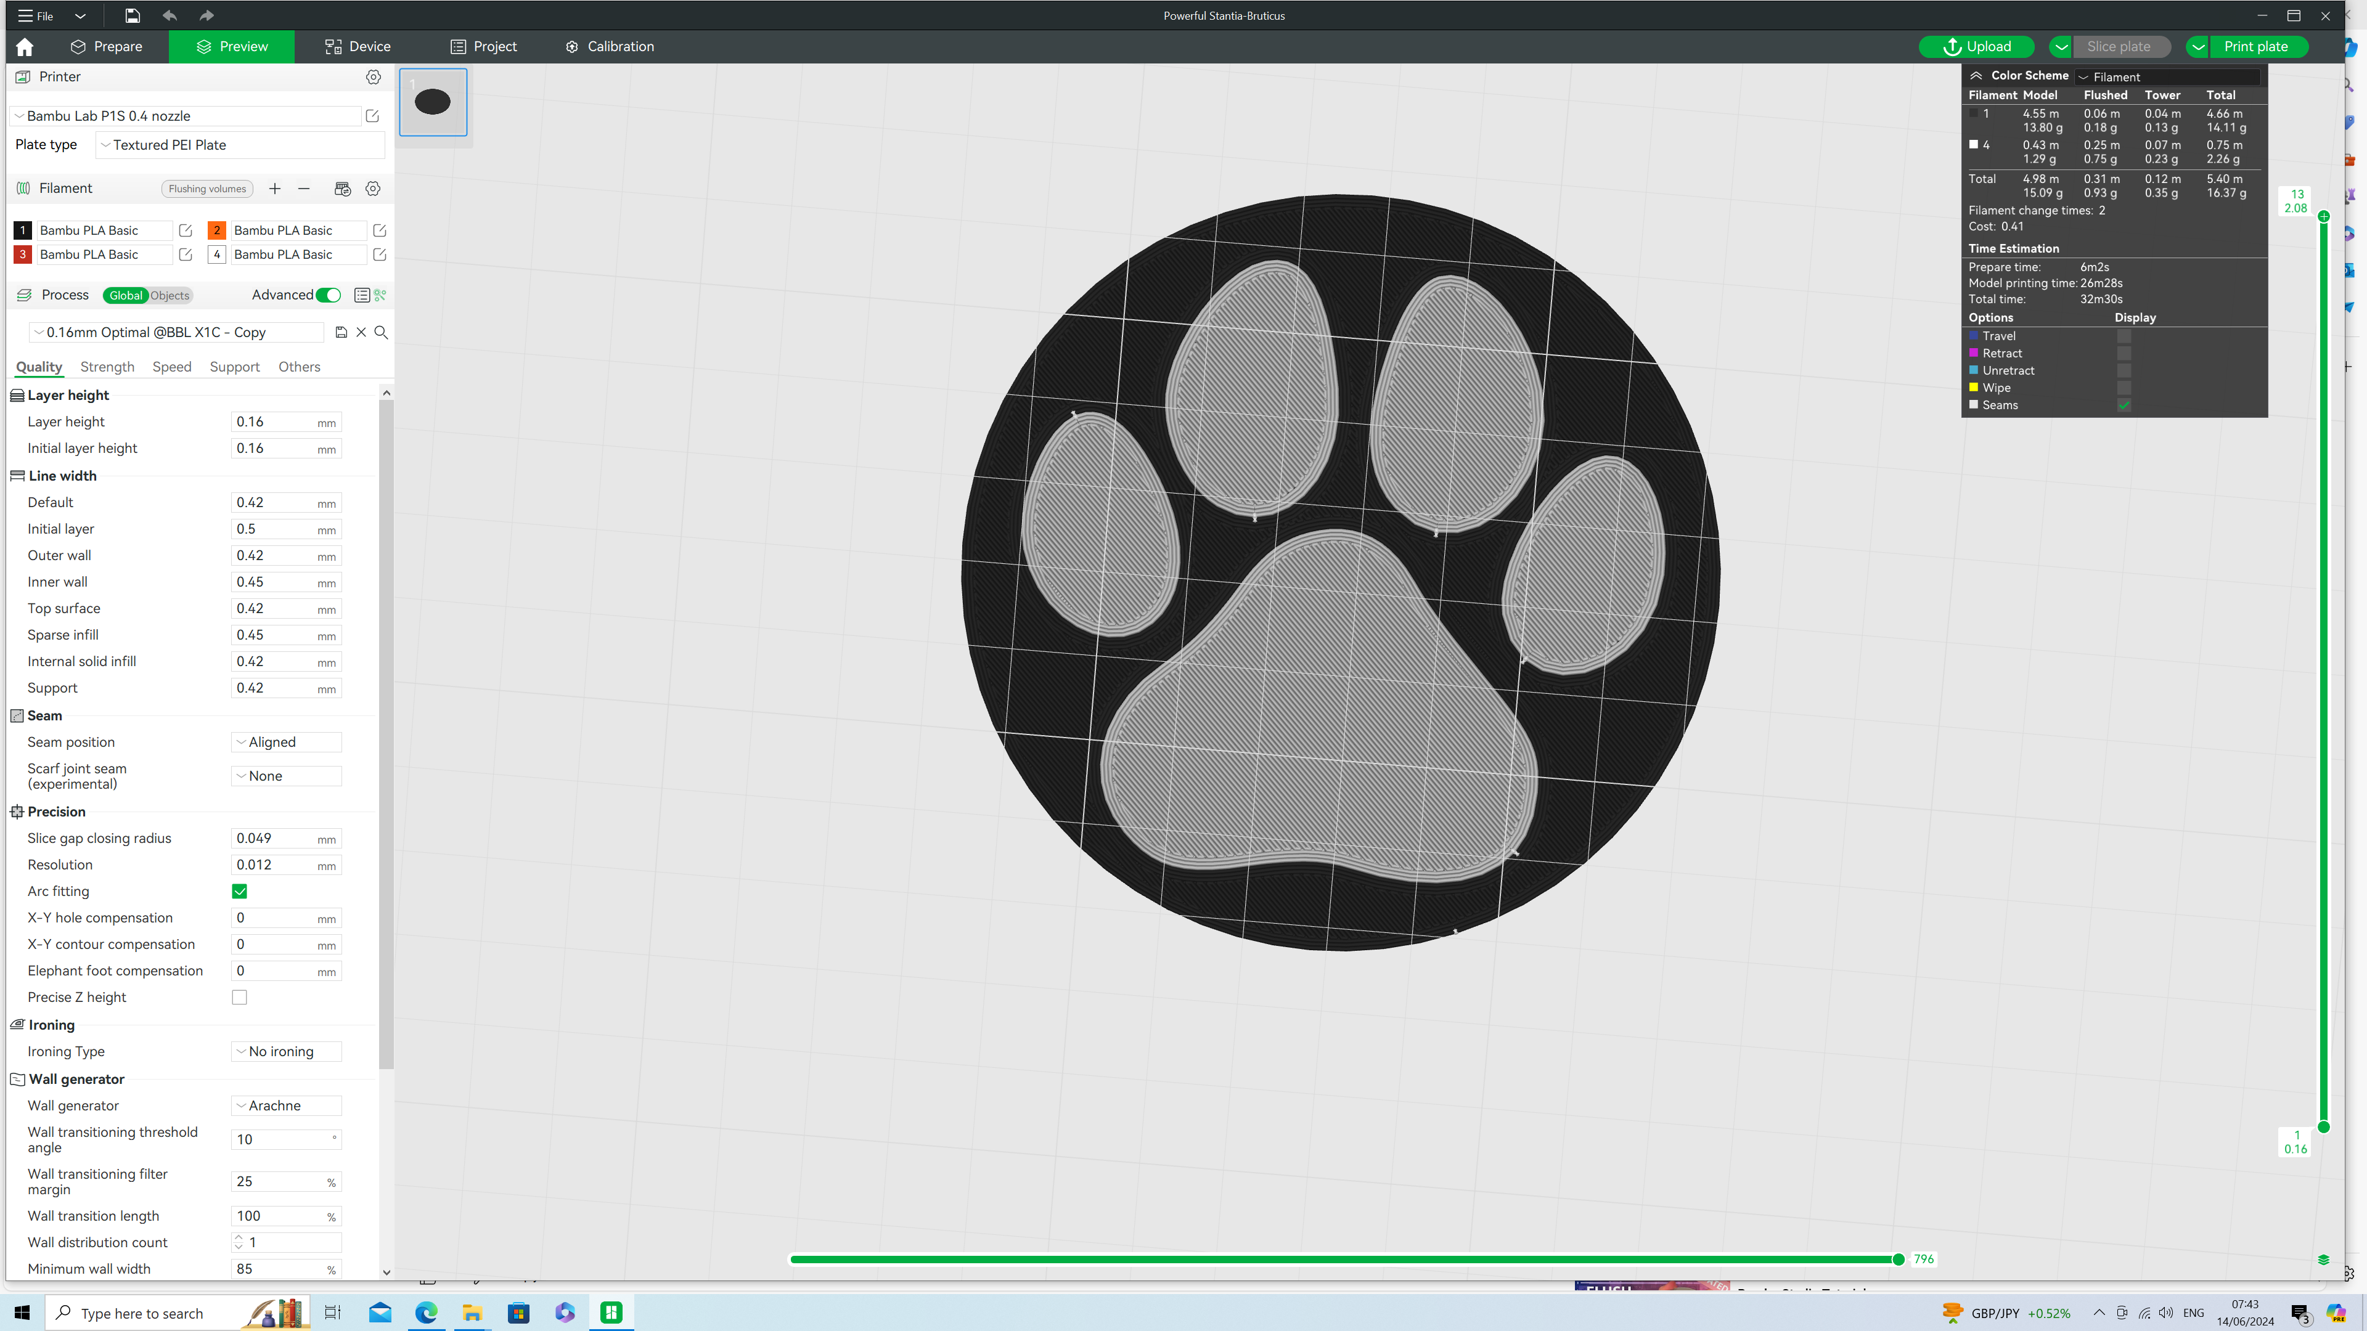Click the Undo arrow in the toolbar
This screenshot has width=2367, height=1331.
(169, 15)
